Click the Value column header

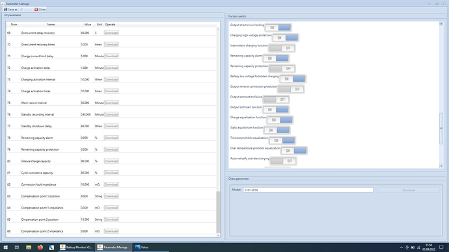88,25
